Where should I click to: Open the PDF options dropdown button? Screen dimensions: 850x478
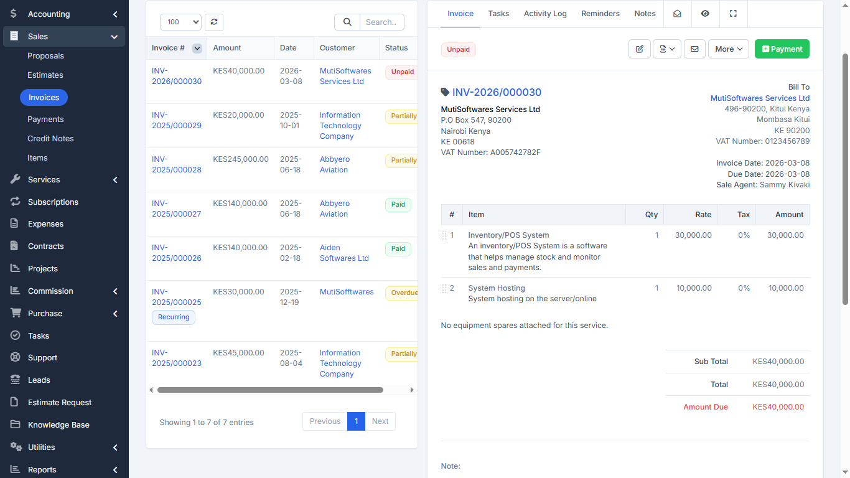coord(667,49)
